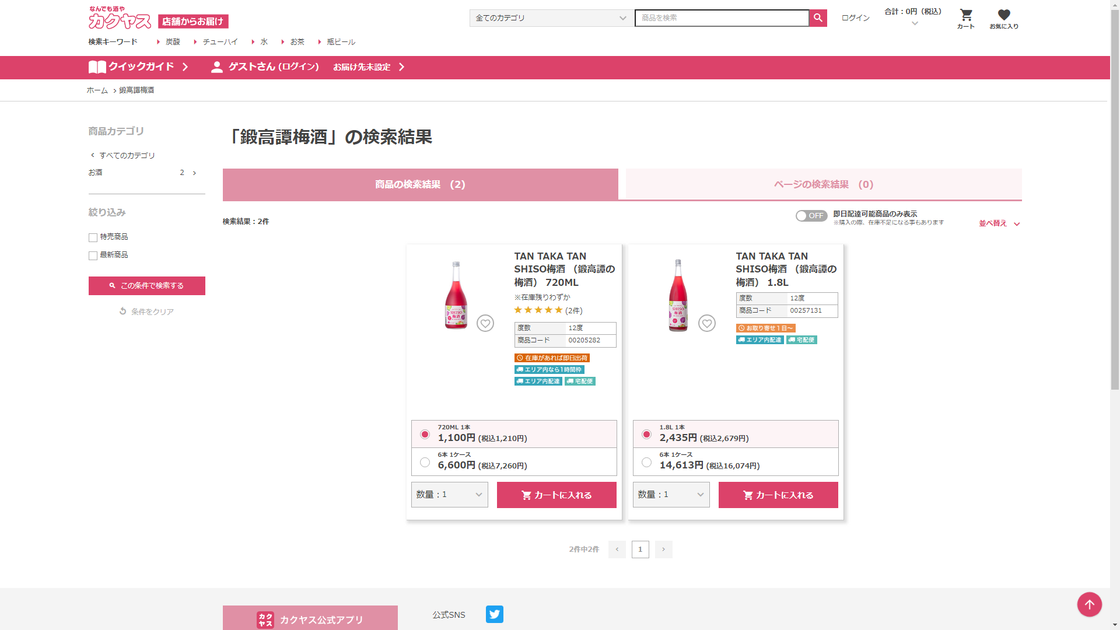Go back to すべてのカテゴリ
The width and height of the screenshot is (1120, 630).
pyautogui.click(x=123, y=155)
